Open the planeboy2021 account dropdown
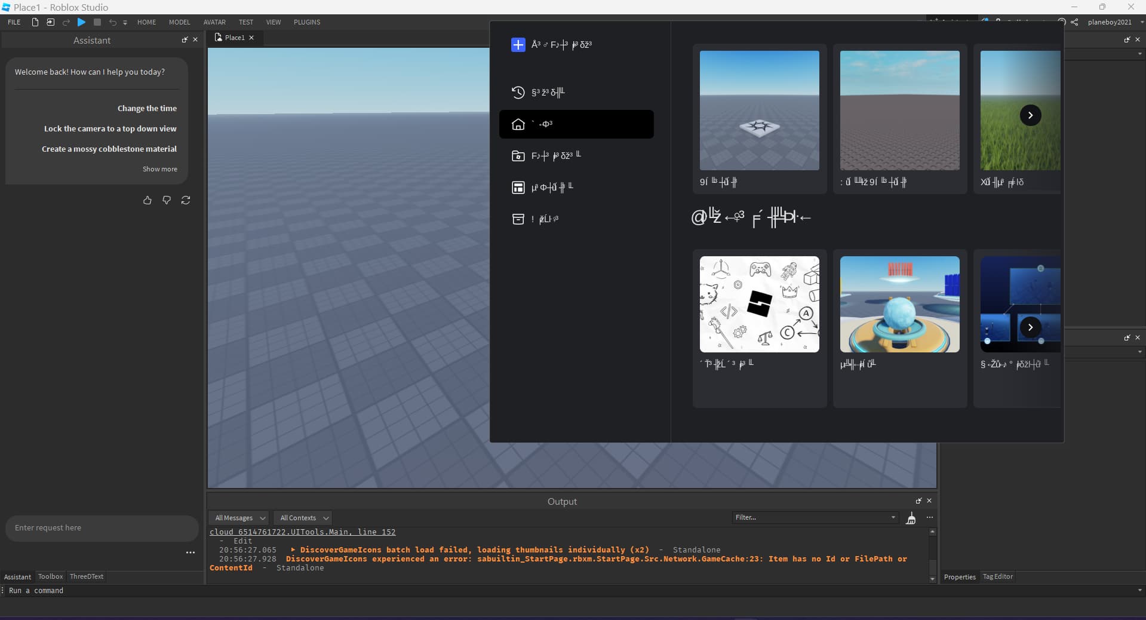 point(1114,22)
